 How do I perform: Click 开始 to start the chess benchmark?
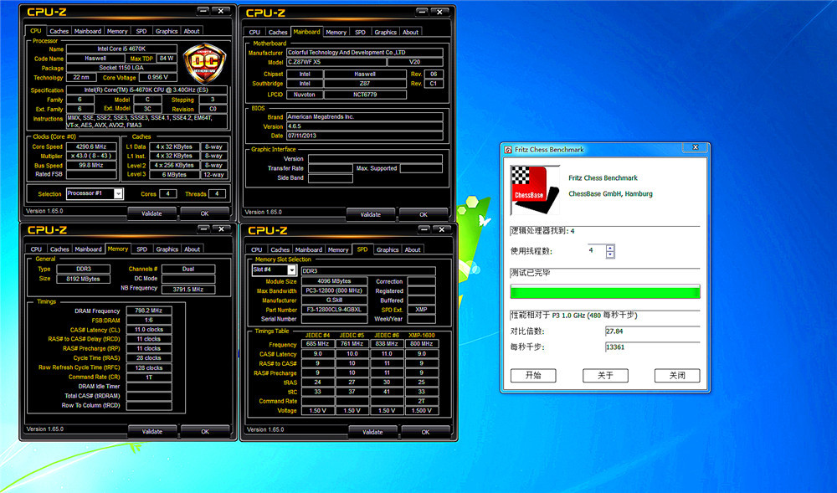pos(533,375)
